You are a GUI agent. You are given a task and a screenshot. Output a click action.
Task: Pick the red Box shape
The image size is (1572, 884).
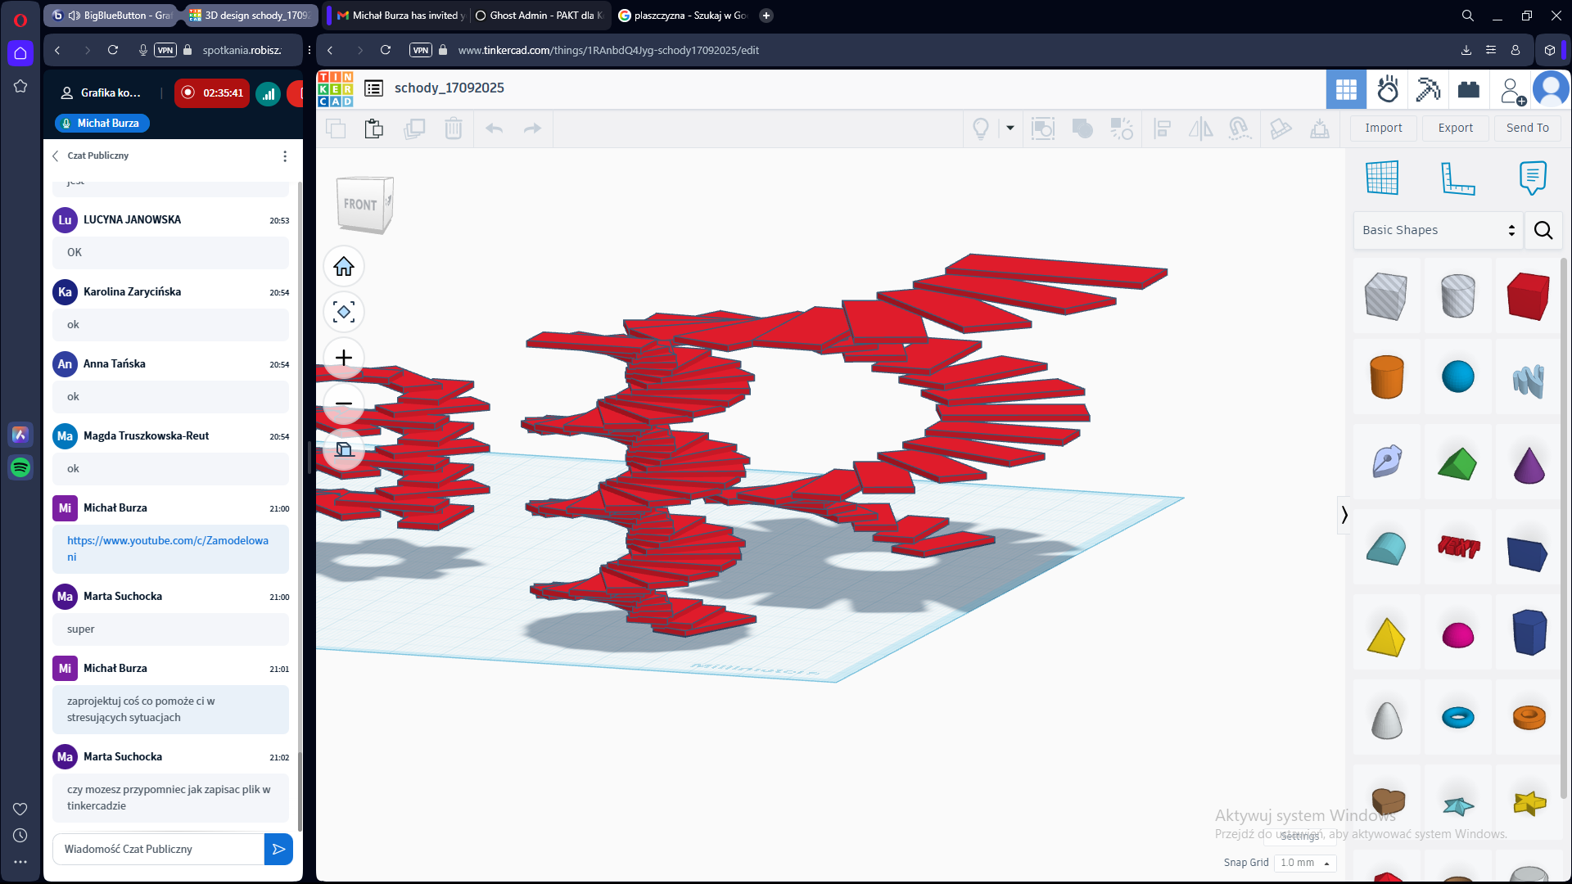(1528, 295)
